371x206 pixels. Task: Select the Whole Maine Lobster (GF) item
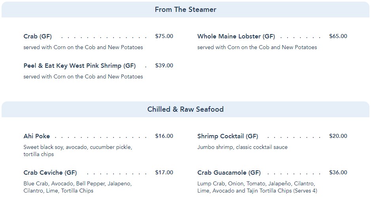[236, 36]
